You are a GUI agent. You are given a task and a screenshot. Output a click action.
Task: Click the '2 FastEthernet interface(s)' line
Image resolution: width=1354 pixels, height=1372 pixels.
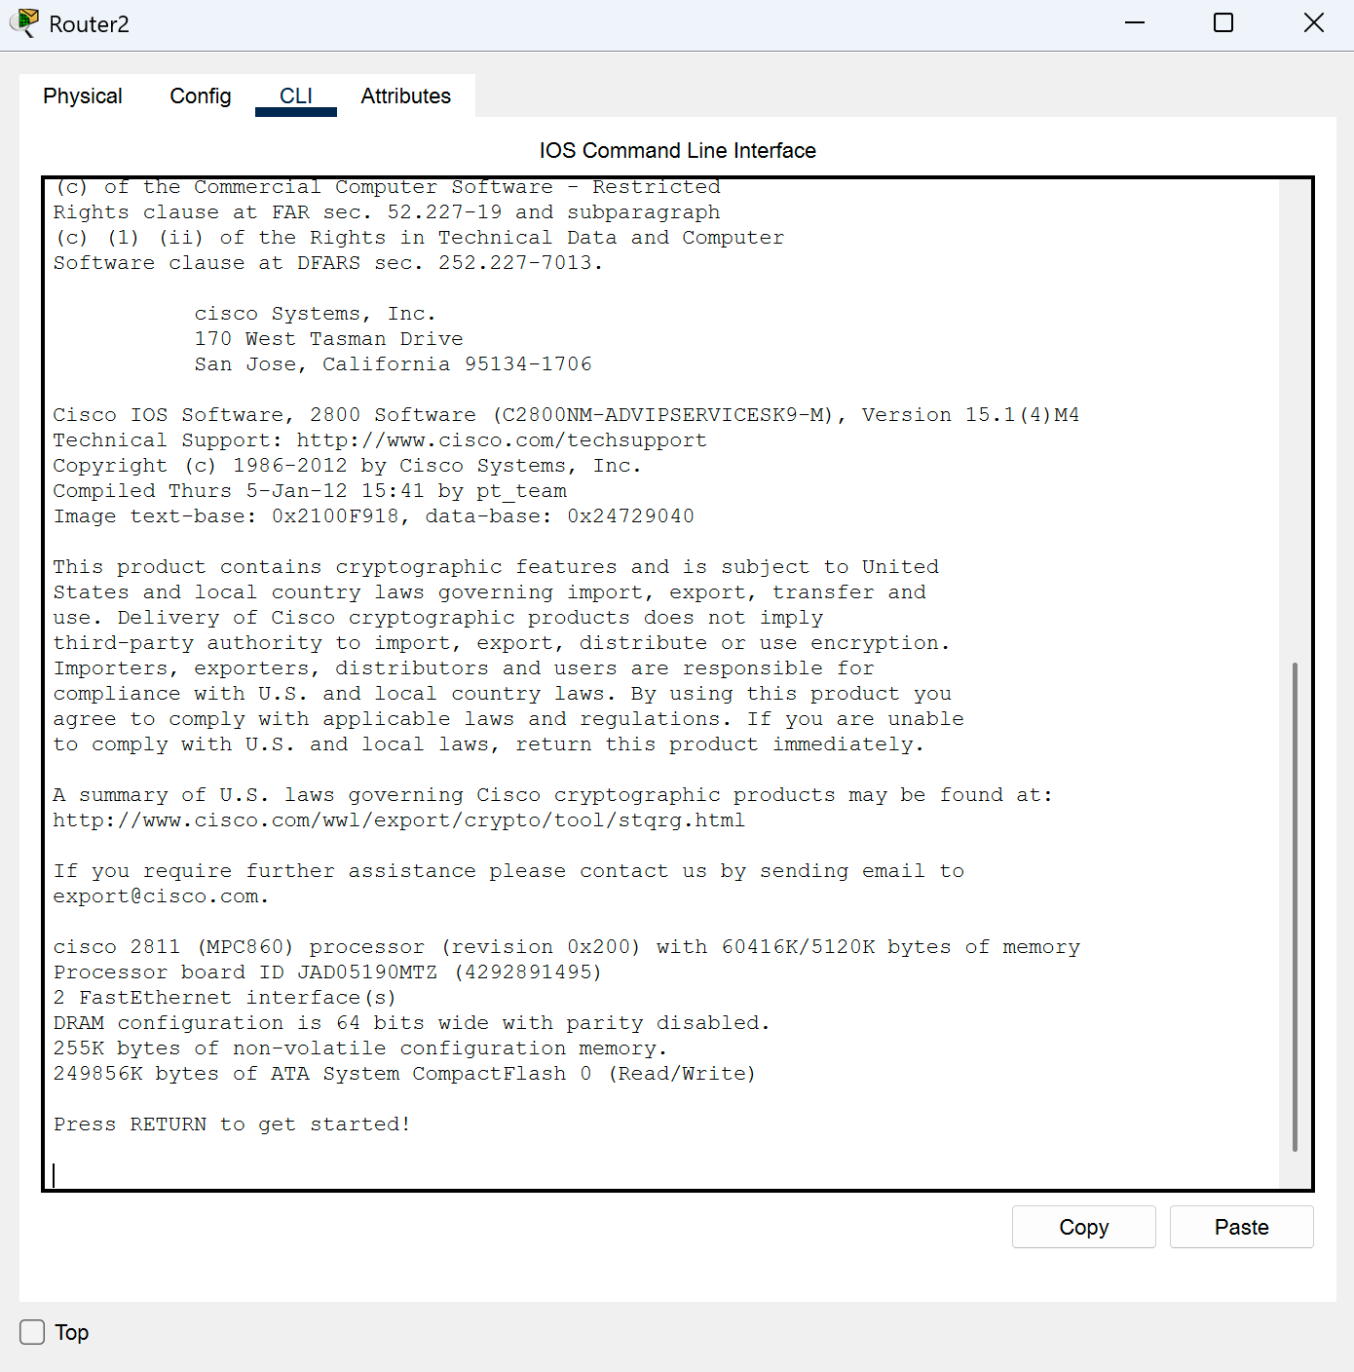click(225, 998)
